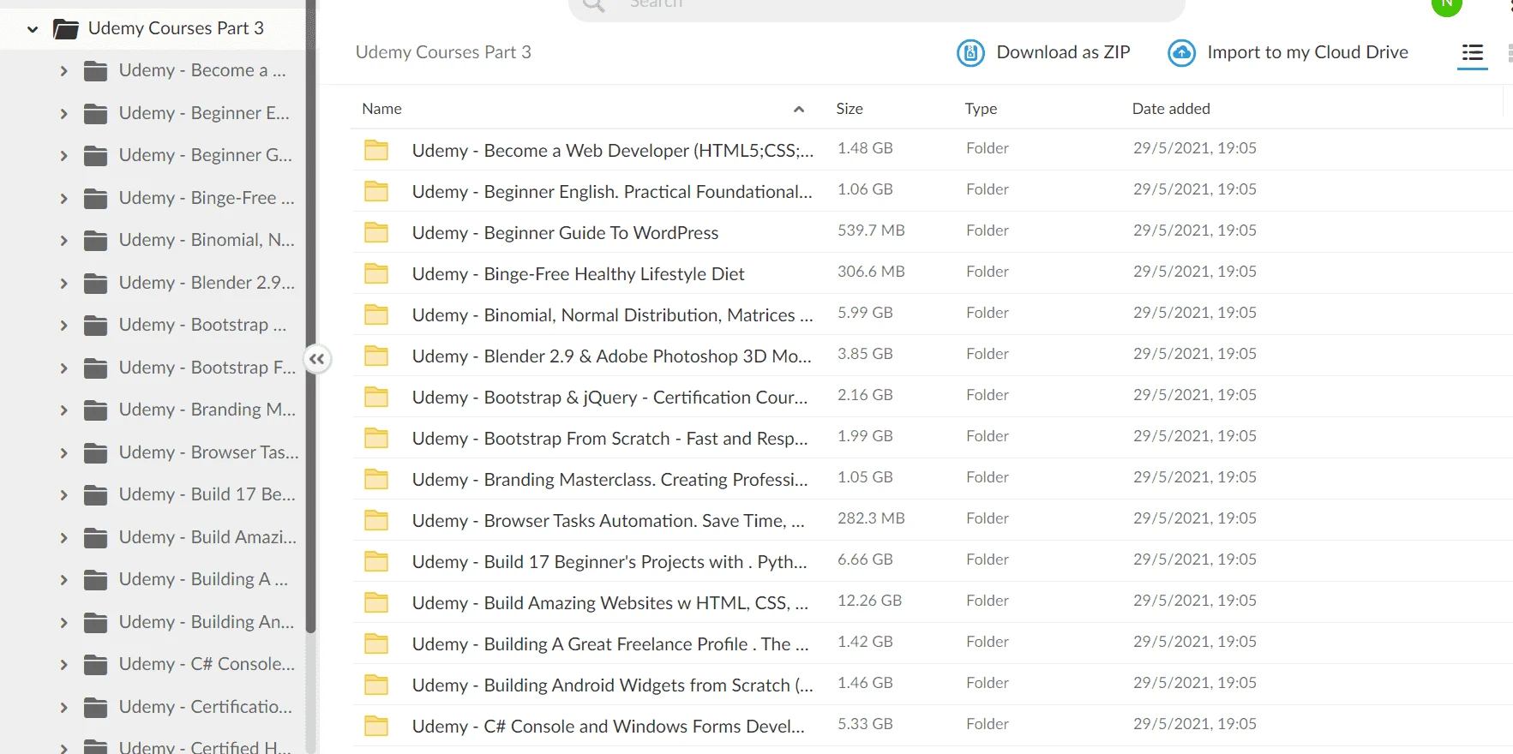This screenshot has width=1513, height=754.
Task: Click the 306.6 MB size cell
Action: 871,272
